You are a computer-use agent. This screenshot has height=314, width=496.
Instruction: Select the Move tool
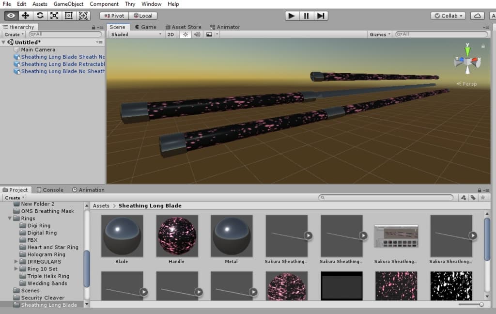[26, 16]
